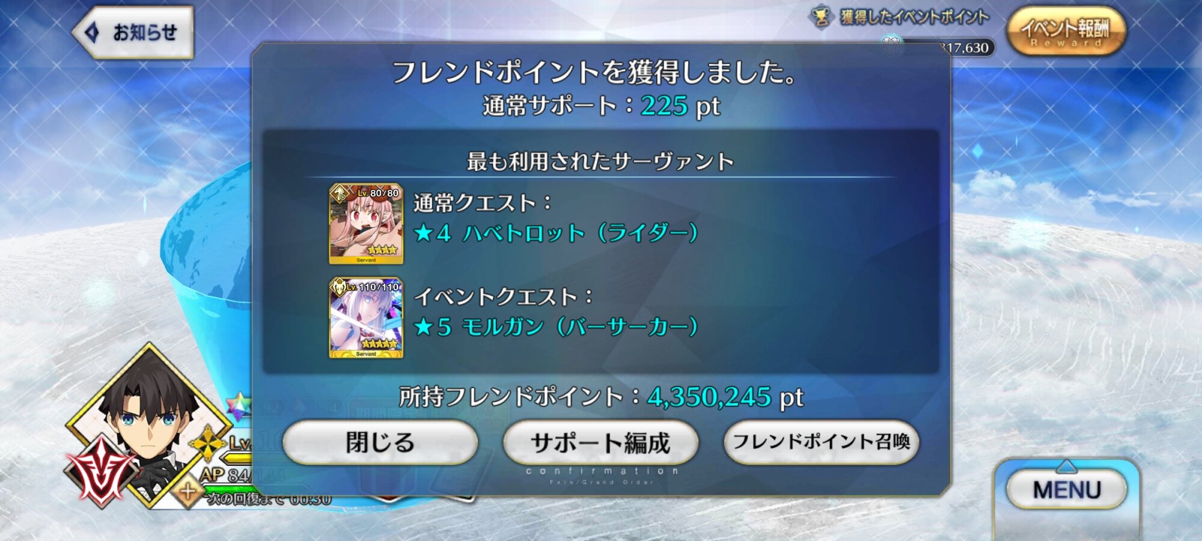Tap the rainbow Saint Quartz star icon
1202x541 pixels.
[x=239, y=406]
